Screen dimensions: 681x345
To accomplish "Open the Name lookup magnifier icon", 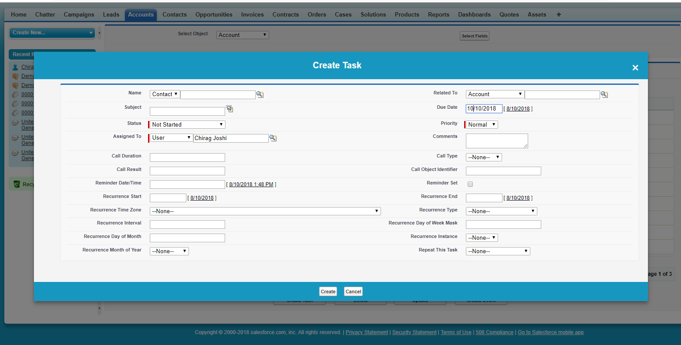I will [260, 94].
